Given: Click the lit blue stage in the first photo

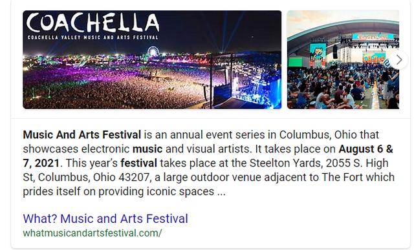Looking at the screenshot, I should tap(254, 91).
